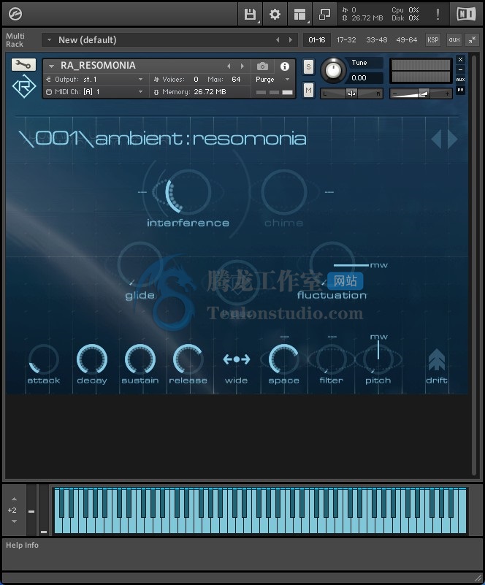Screen dimensions: 485x585
Task: Click the wide stereo arrows icon
Action: click(236, 359)
